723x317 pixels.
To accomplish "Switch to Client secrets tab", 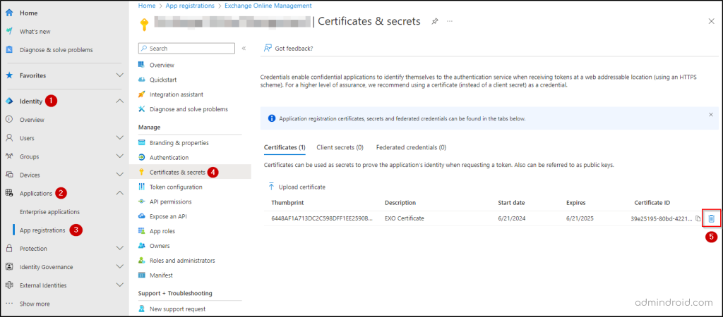I will (x=340, y=147).
